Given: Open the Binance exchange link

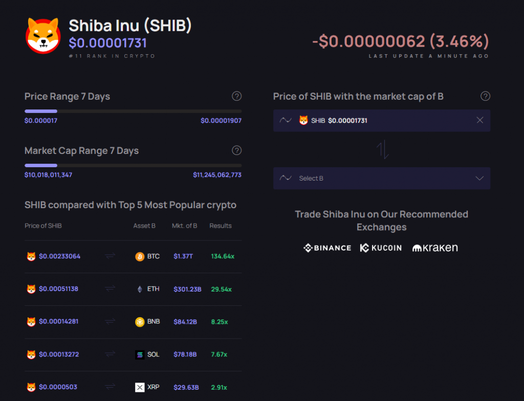Looking at the screenshot, I should point(327,248).
